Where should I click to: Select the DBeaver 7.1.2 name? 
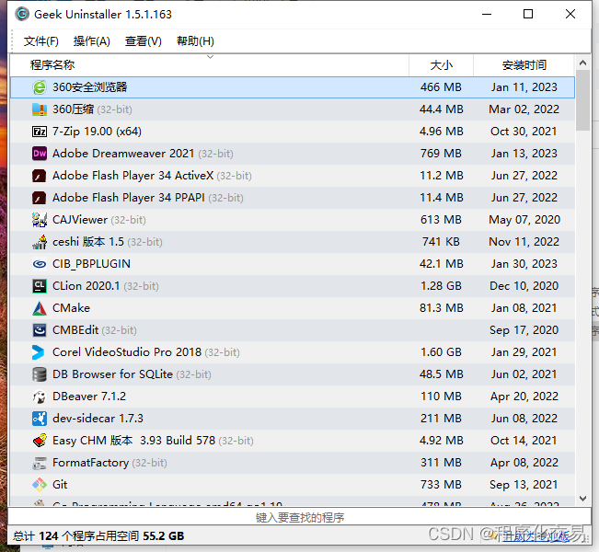click(x=89, y=397)
